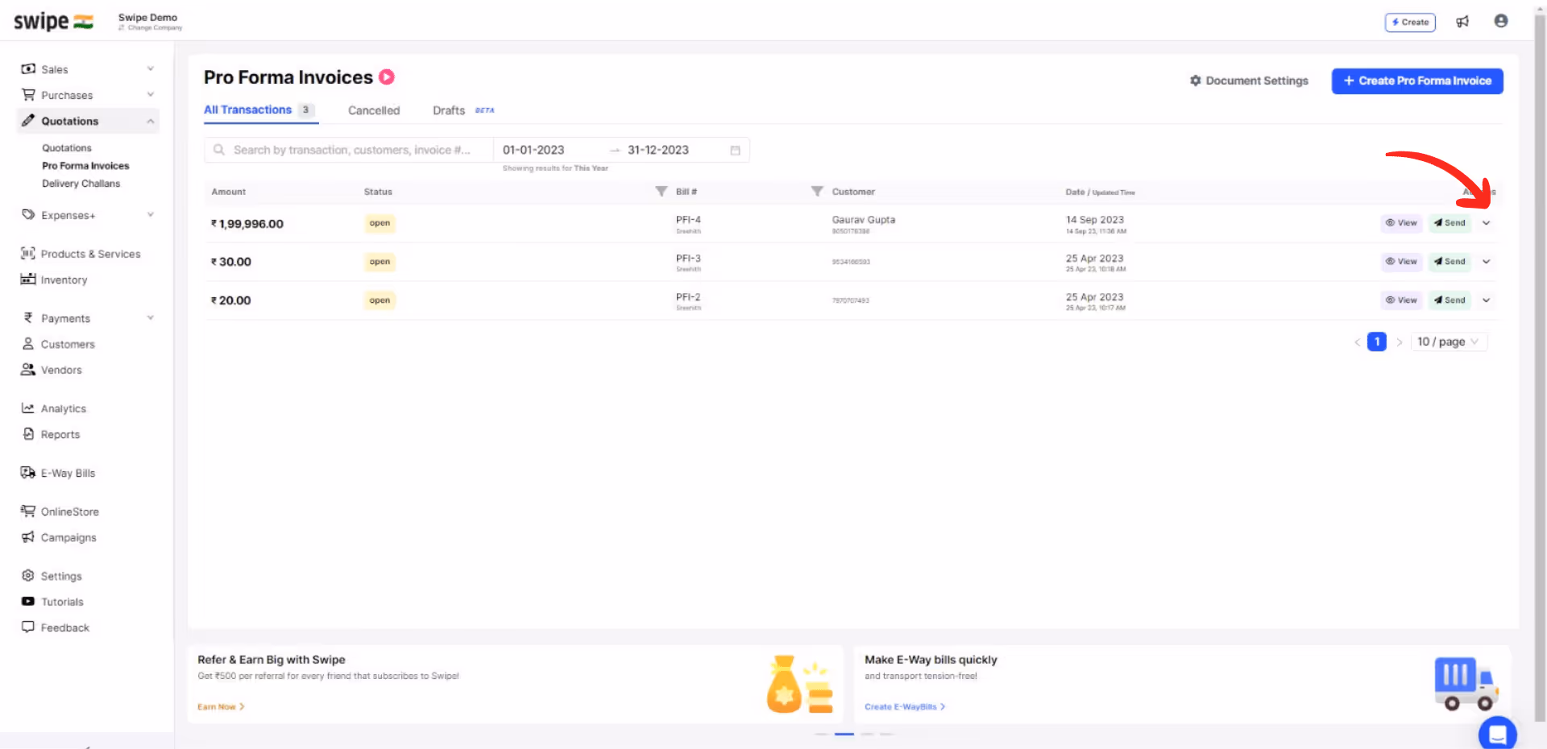Open the user profile avatar icon

tap(1500, 21)
